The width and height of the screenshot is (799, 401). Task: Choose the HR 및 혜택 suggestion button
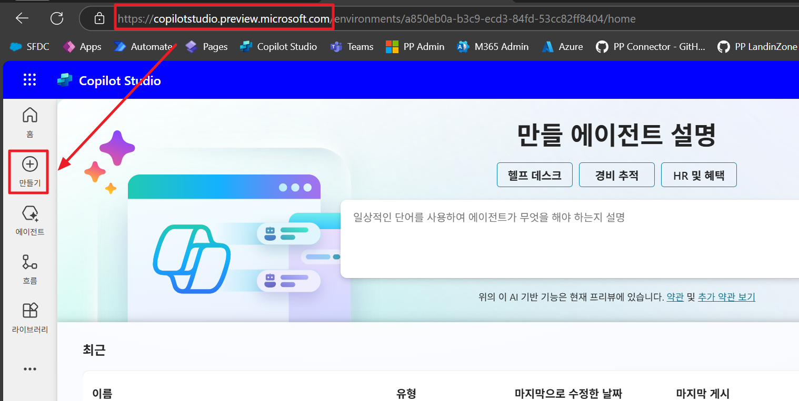[x=698, y=175]
